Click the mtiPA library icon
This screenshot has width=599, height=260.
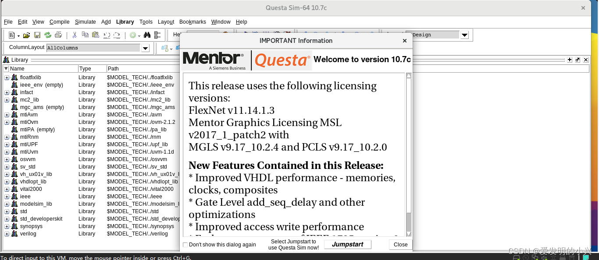point(14,130)
